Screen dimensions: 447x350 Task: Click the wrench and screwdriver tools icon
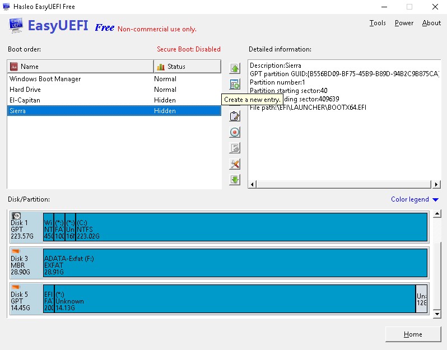[235, 164]
